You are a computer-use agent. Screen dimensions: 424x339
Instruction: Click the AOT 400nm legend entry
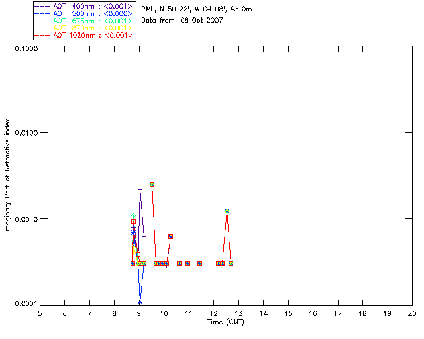83,6
